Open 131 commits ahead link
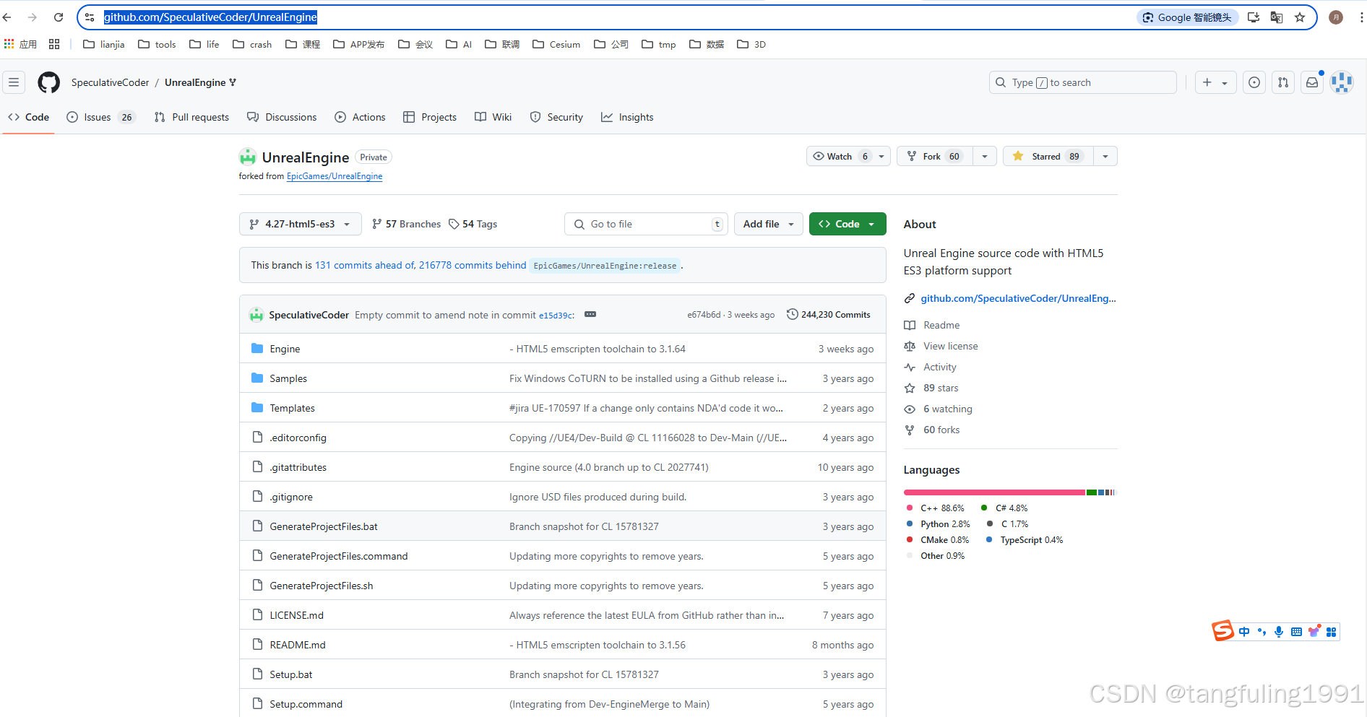 point(365,265)
